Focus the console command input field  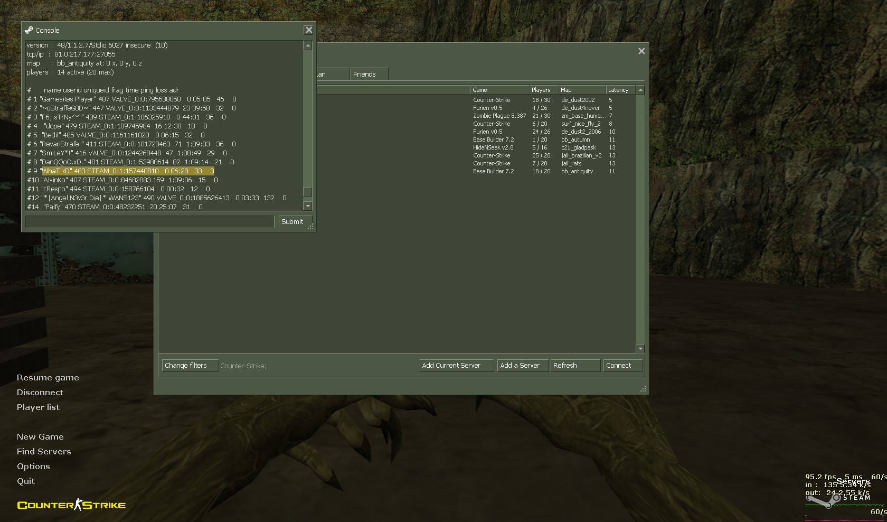click(150, 222)
